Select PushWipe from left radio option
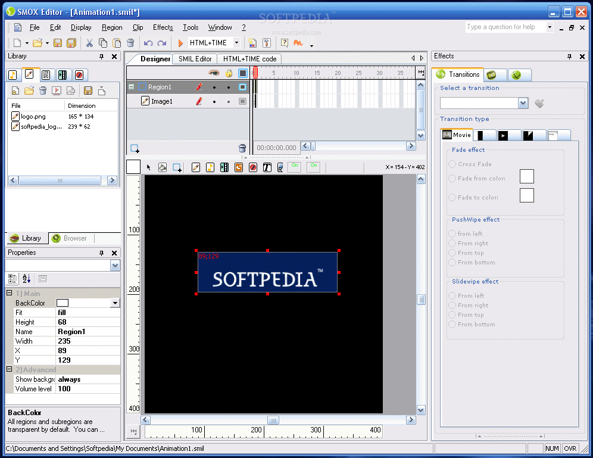593x458 pixels. (452, 233)
